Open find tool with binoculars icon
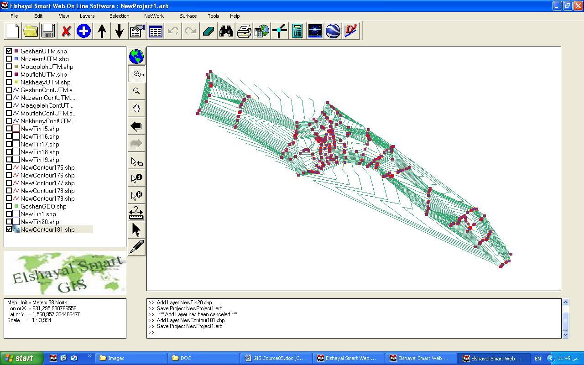This screenshot has height=365, width=584. pyautogui.click(x=226, y=31)
